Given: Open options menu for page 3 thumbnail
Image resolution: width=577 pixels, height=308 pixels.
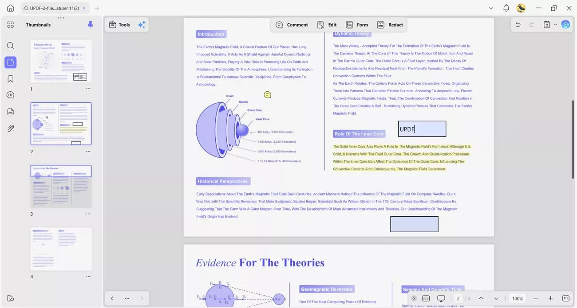Looking at the screenshot, I should [x=88, y=214].
